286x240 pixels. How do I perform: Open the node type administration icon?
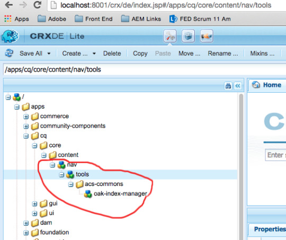[207, 36]
